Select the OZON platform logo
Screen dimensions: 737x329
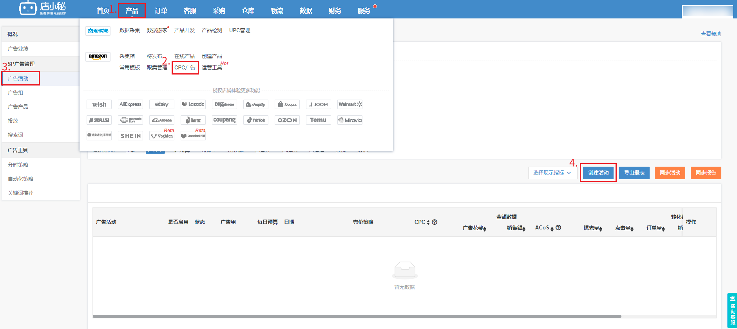[x=287, y=120]
